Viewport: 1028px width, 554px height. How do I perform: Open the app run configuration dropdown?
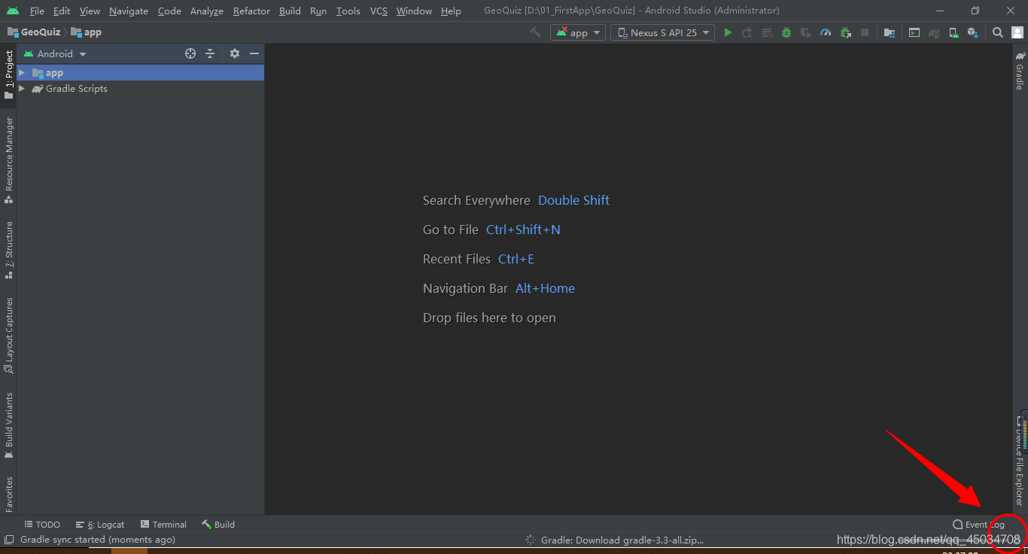click(577, 32)
